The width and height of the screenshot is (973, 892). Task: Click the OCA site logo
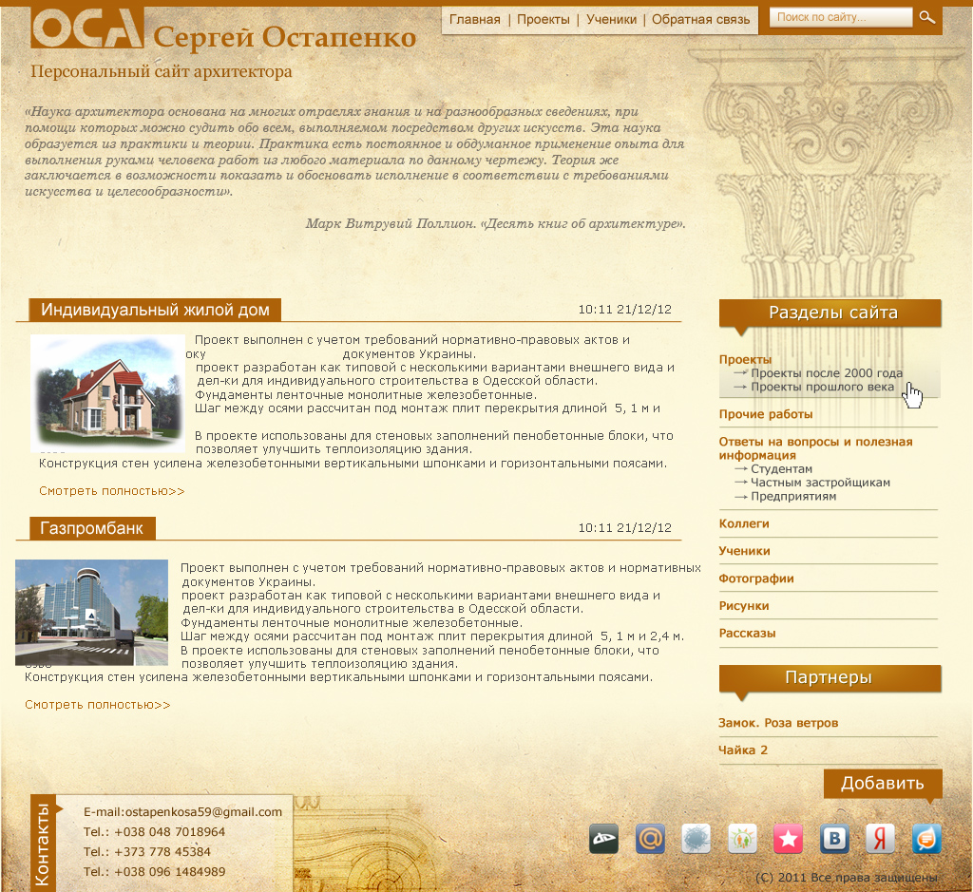coord(87,28)
